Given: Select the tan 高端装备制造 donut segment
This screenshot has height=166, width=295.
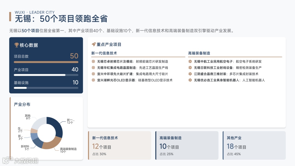Looking at the screenshot, I should pyautogui.click(x=52, y=144).
